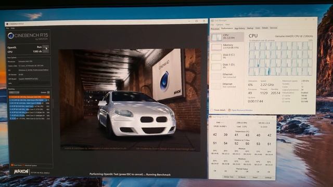This screenshot has height=187, width=333.
Task: Select CPU graph thumbnail in Task Manager sidebar
Action: point(216,37)
